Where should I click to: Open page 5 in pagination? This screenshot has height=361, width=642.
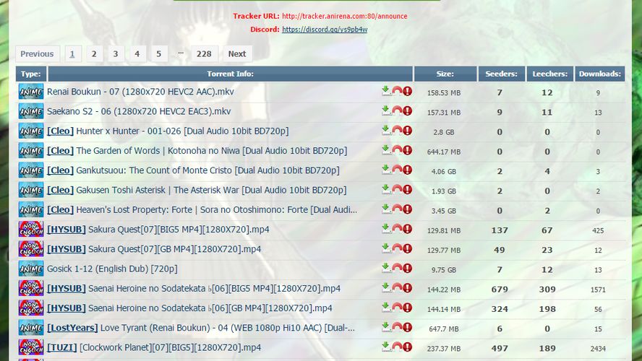158,53
